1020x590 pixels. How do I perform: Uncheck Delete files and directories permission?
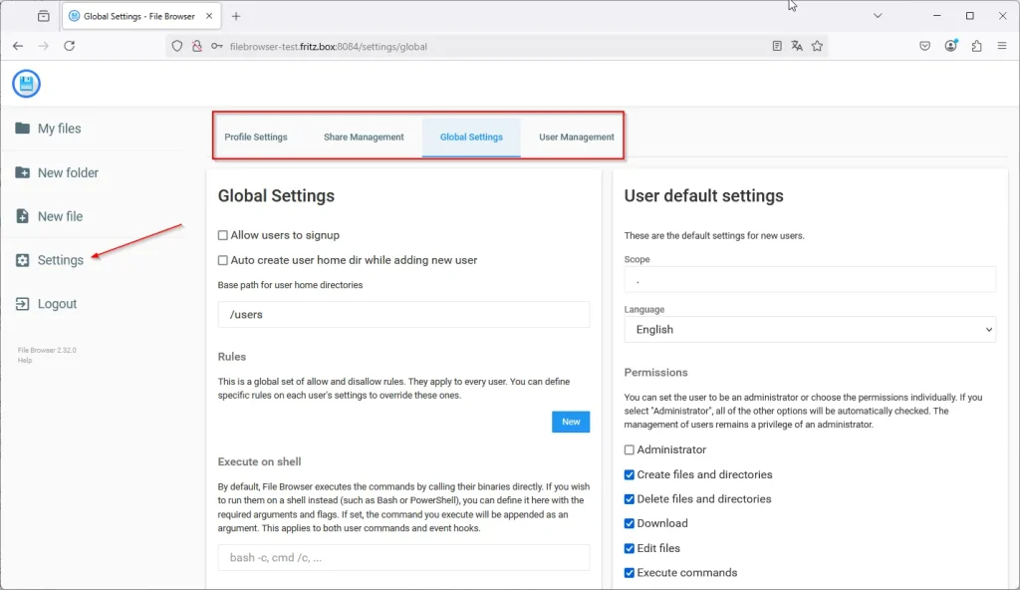click(x=630, y=499)
